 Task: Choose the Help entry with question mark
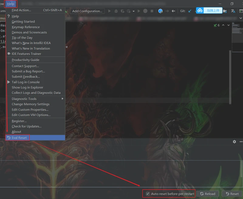tap(36, 16)
